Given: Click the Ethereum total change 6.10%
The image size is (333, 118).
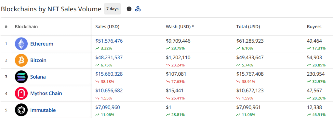Looking at the screenshot, I should click(247, 48).
